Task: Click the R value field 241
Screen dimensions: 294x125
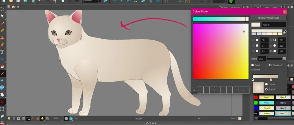Action: click(x=282, y=40)
